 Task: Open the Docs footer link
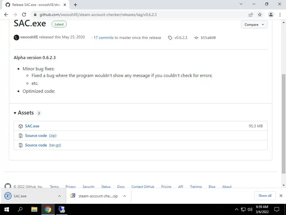[121, 186]
